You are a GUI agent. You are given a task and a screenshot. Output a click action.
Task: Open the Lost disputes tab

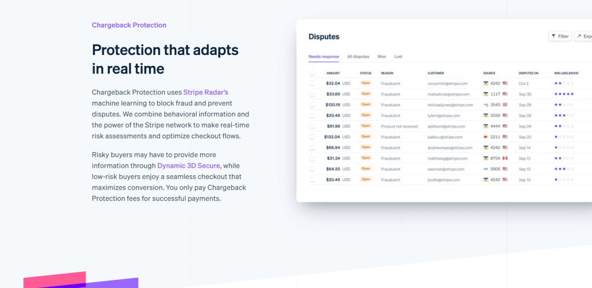[x=398, y=57]
